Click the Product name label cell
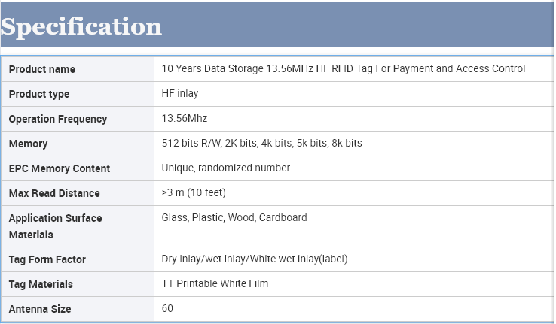 click(x=42, y=69)
